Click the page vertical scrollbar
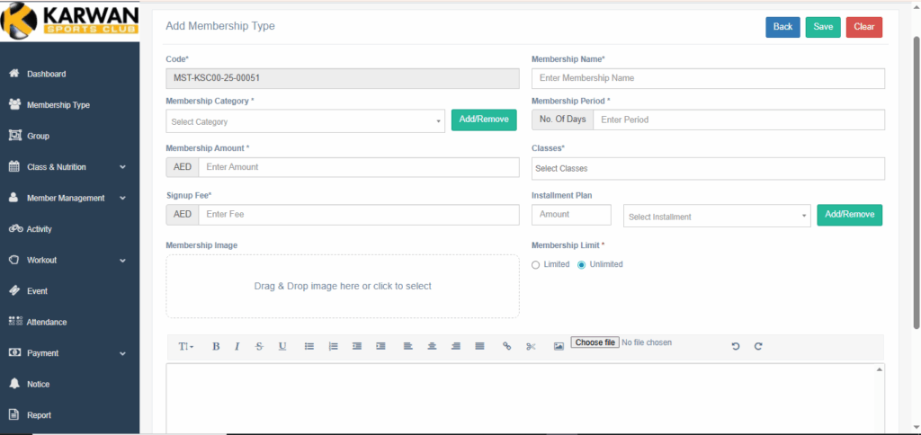The width and height of the screenshot is (921, 435). (x=917, y=182)
